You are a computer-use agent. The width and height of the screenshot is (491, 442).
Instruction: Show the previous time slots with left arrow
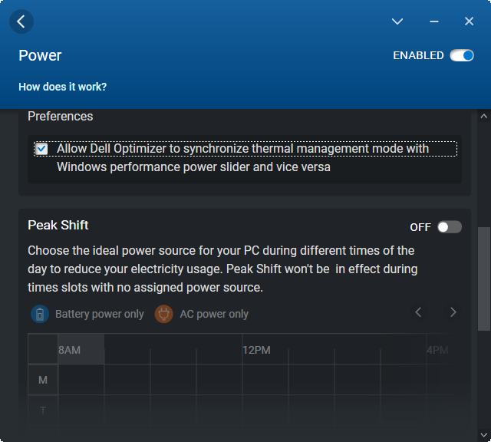[418, 312]
